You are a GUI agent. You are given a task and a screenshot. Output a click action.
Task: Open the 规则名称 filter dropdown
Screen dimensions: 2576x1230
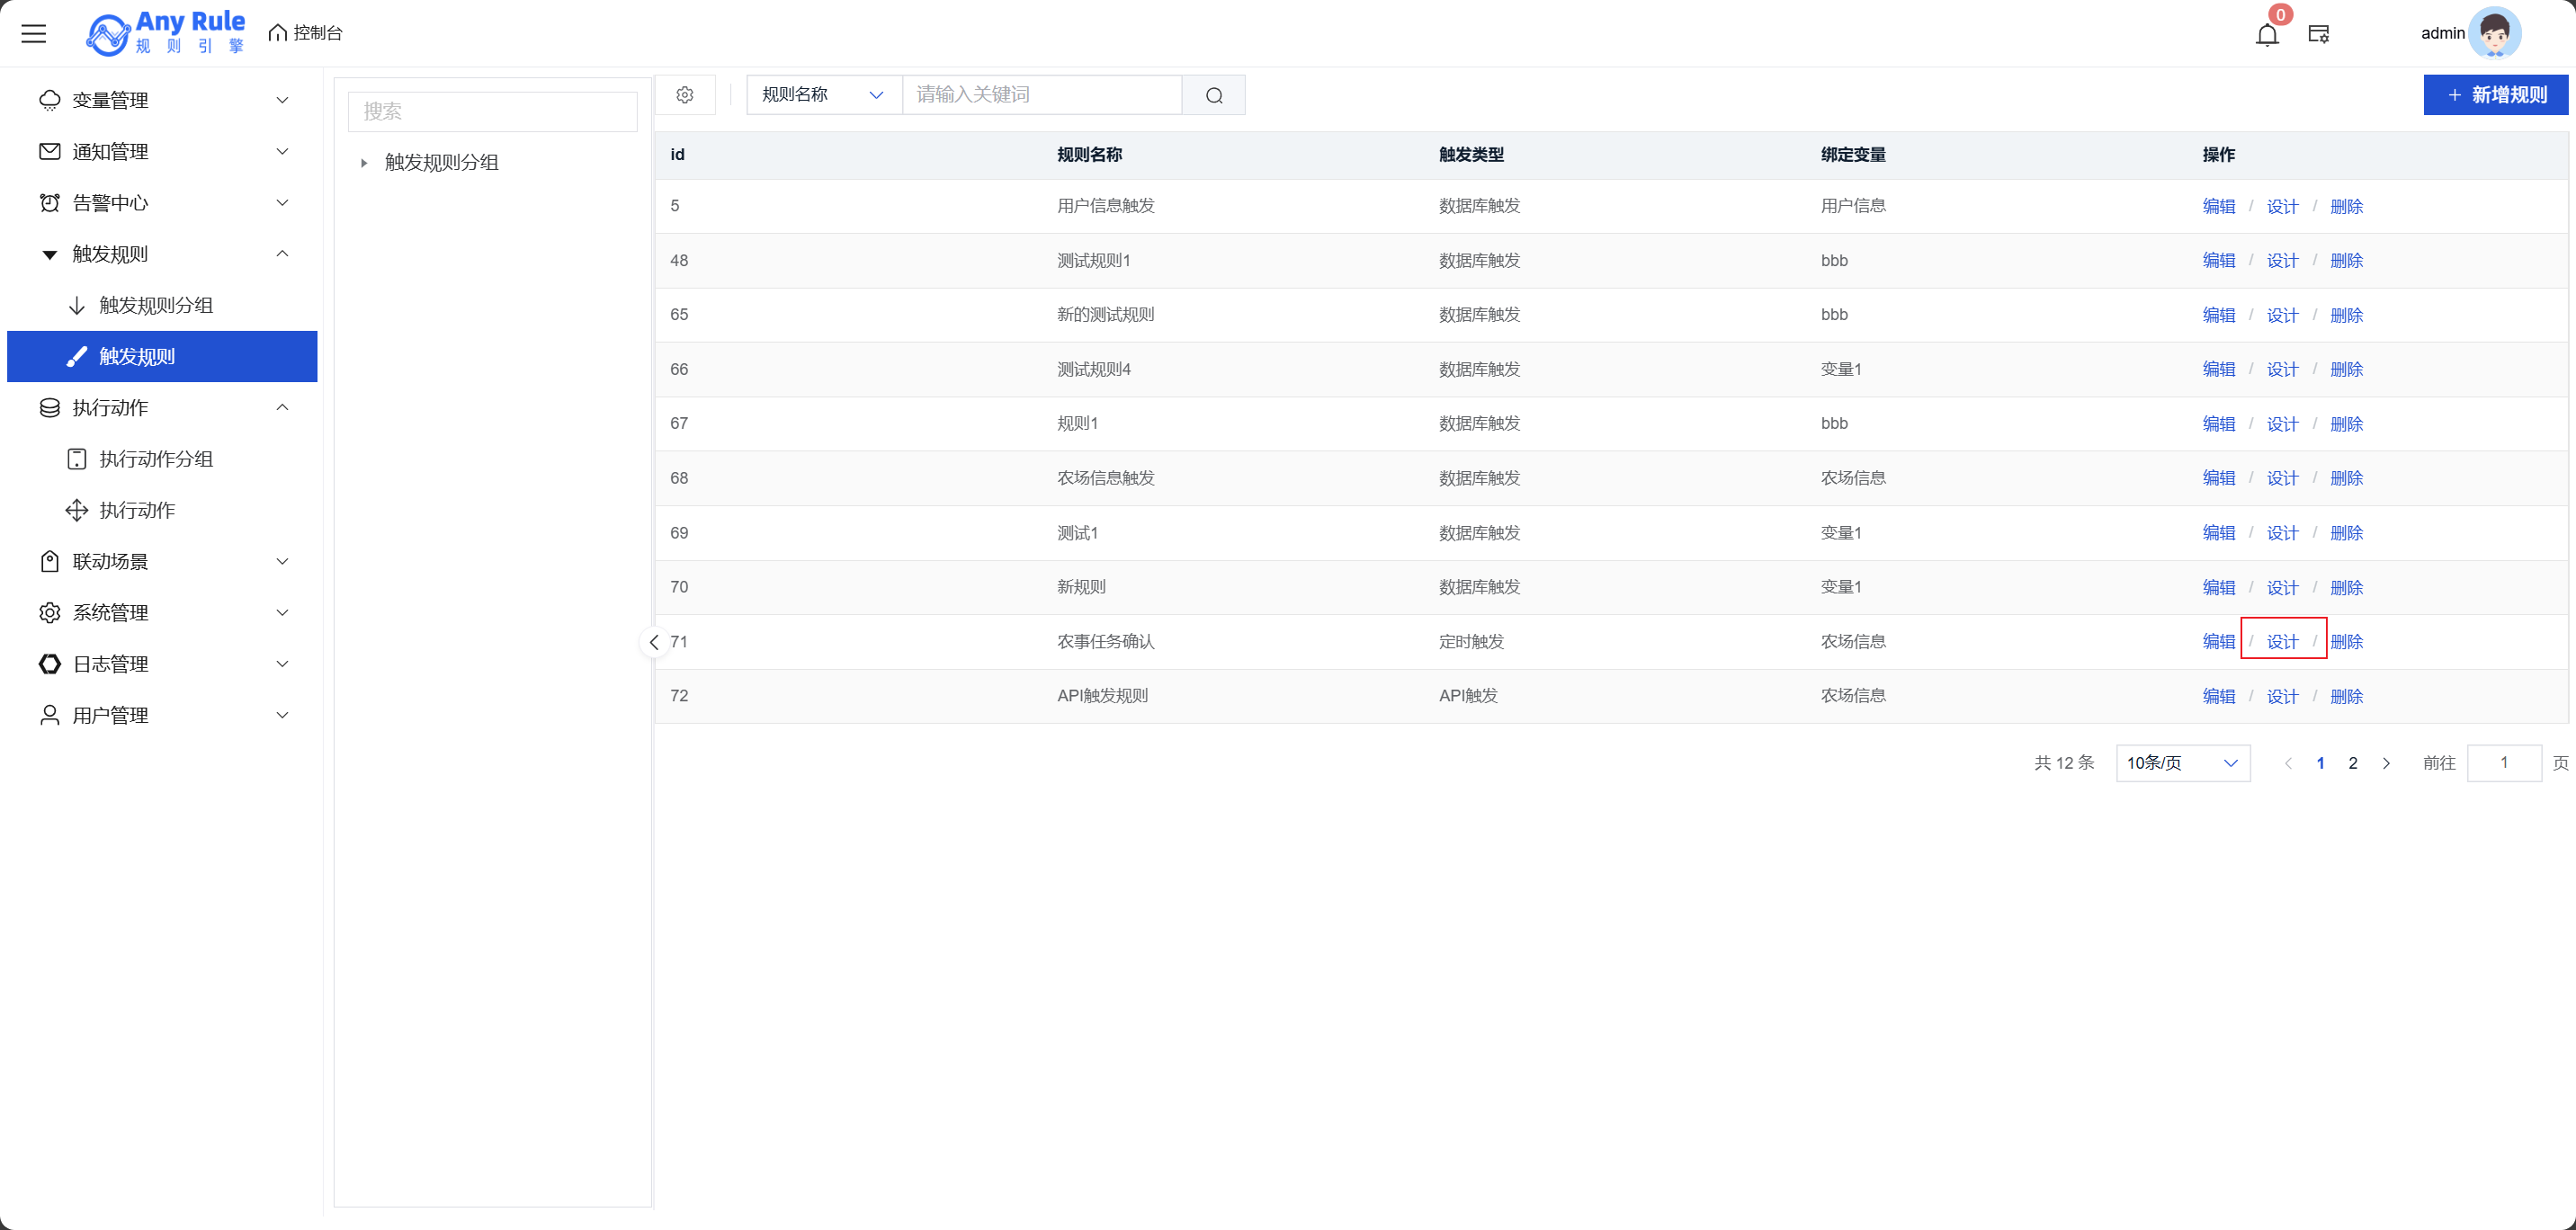pyautogui.click(x=823, y=95)
